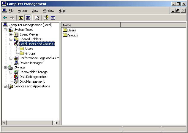Click the Disk Management icon
Screen dimensions: 188x133
click(x=16, y=81)
